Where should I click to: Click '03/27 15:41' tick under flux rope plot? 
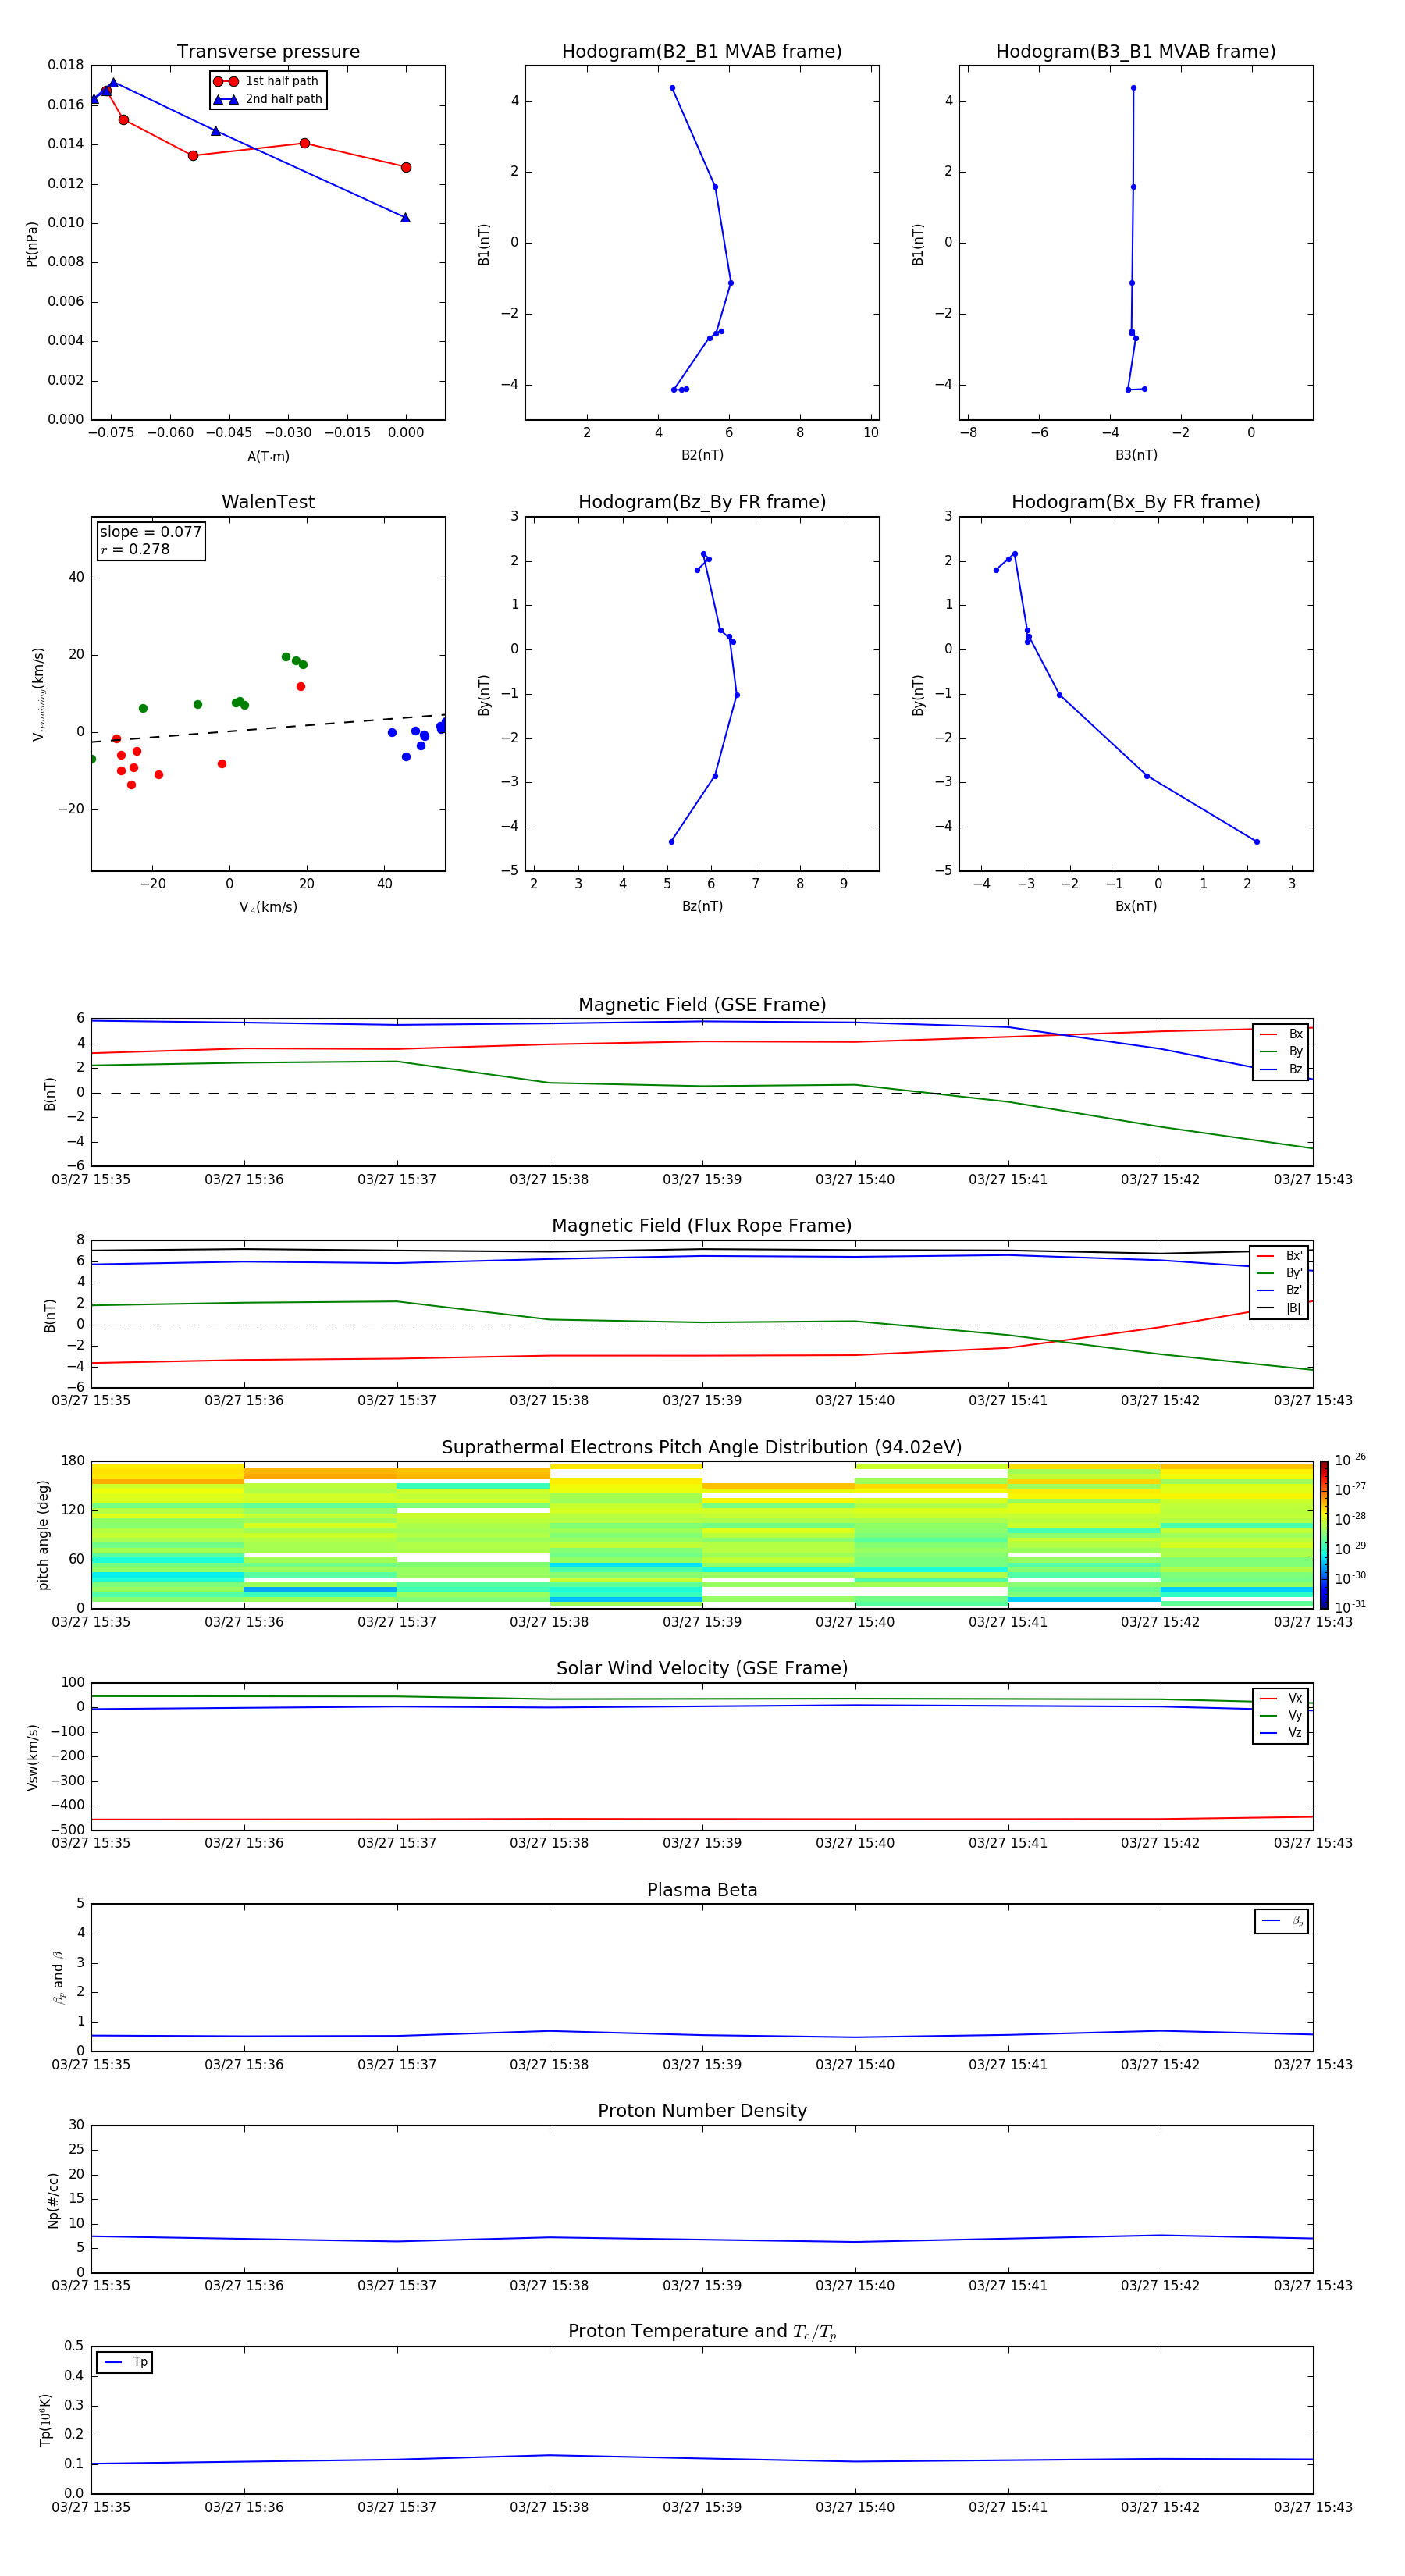pos(1008,1401)
